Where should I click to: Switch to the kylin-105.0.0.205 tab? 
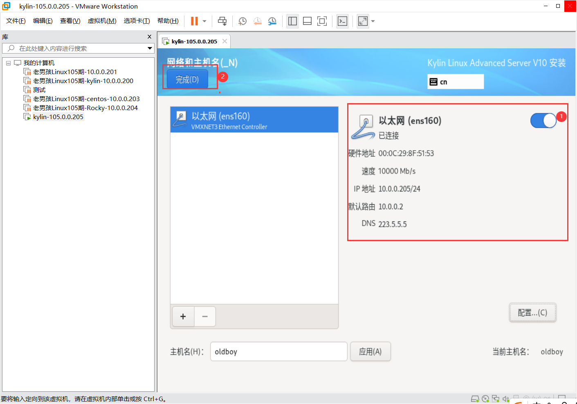click(194, 41)
